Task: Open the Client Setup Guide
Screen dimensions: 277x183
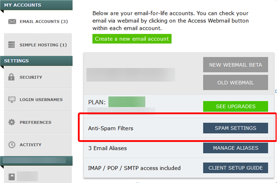Action: pyautogui.click(x=236, y=168)
